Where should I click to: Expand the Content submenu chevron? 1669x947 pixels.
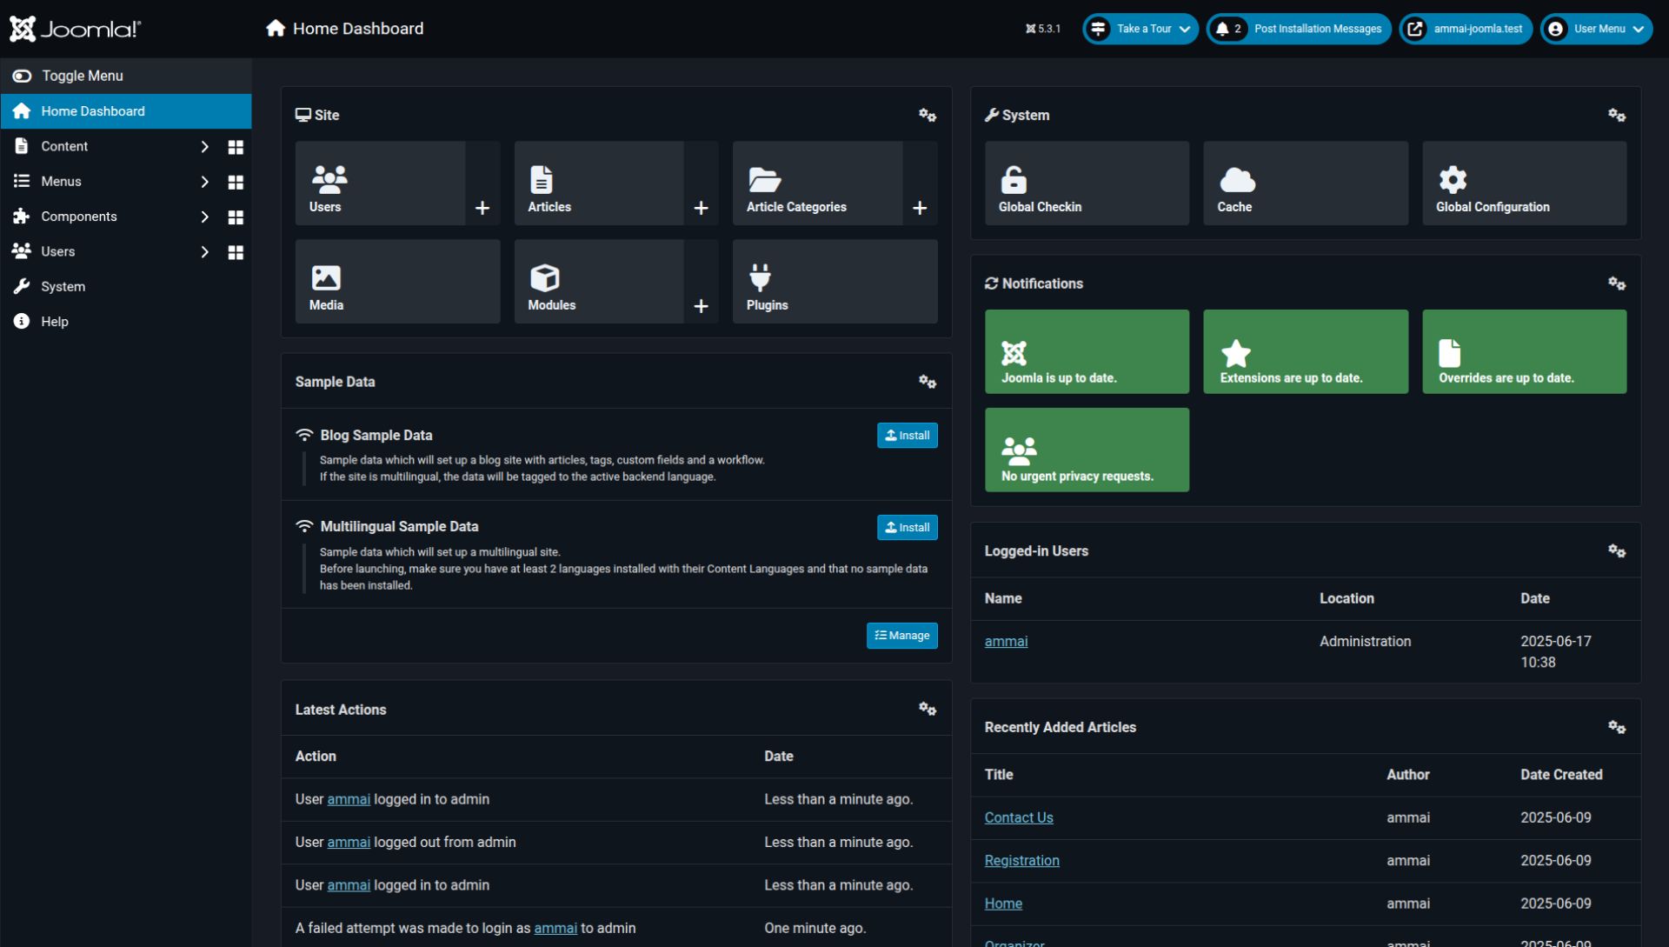[x=204, y=147]
